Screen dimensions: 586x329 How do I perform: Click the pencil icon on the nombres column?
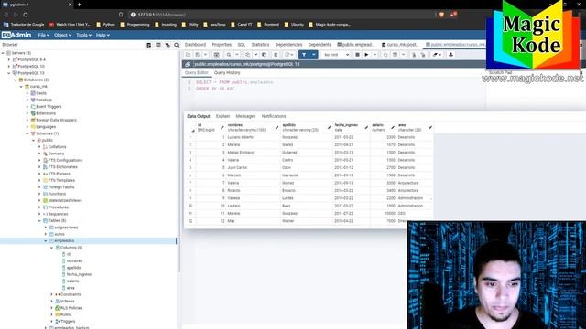click(277, 128)
